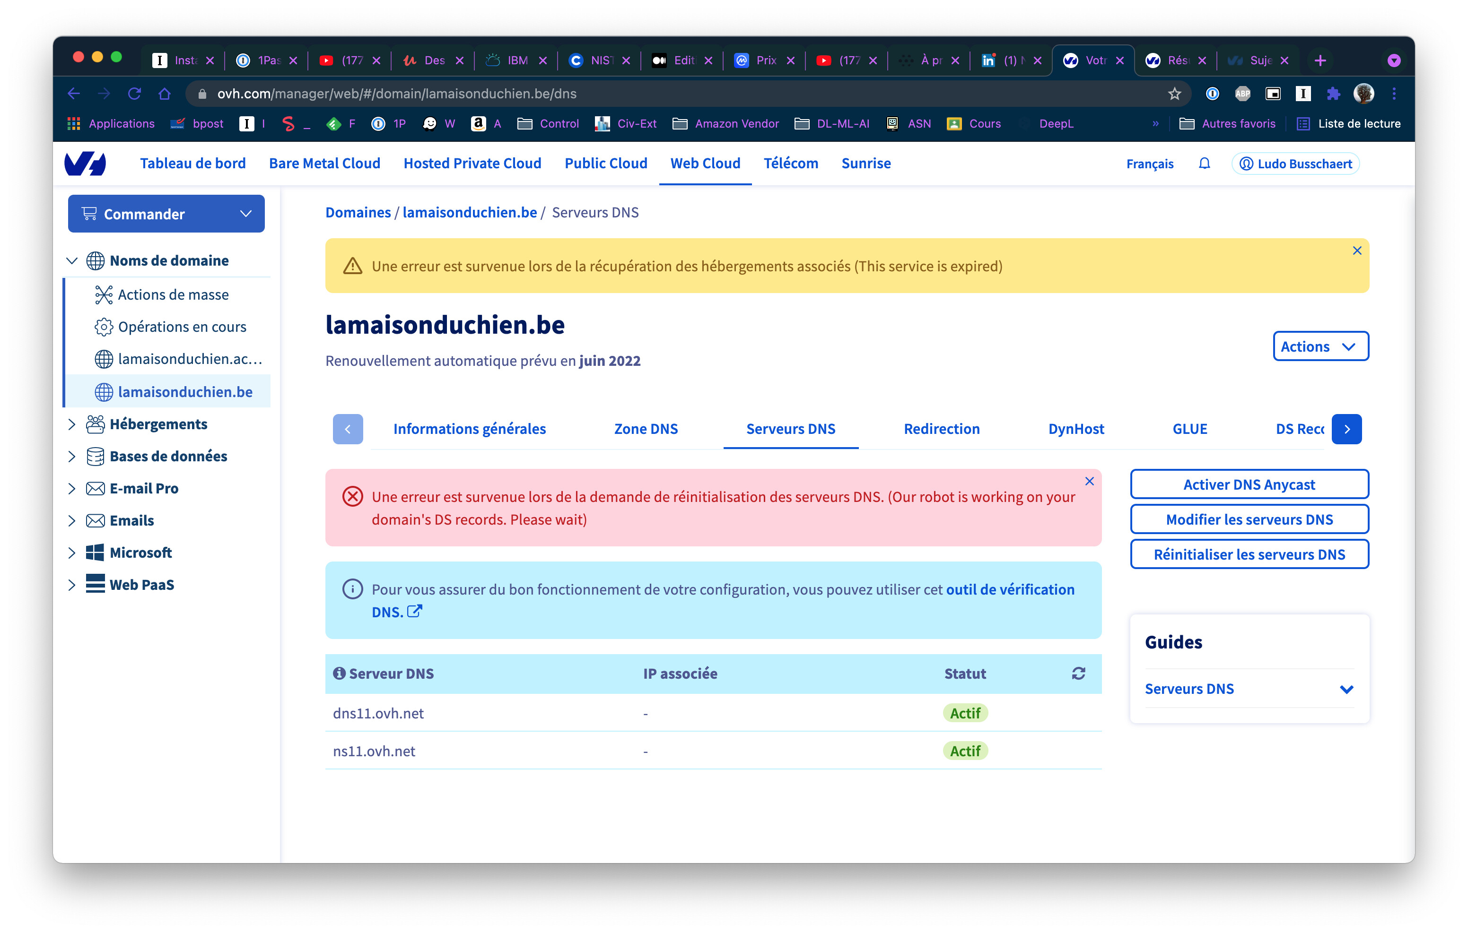Click the browser address bar
The width and height of the screenshot is (1468, 933).
click(x=671, y=93)
